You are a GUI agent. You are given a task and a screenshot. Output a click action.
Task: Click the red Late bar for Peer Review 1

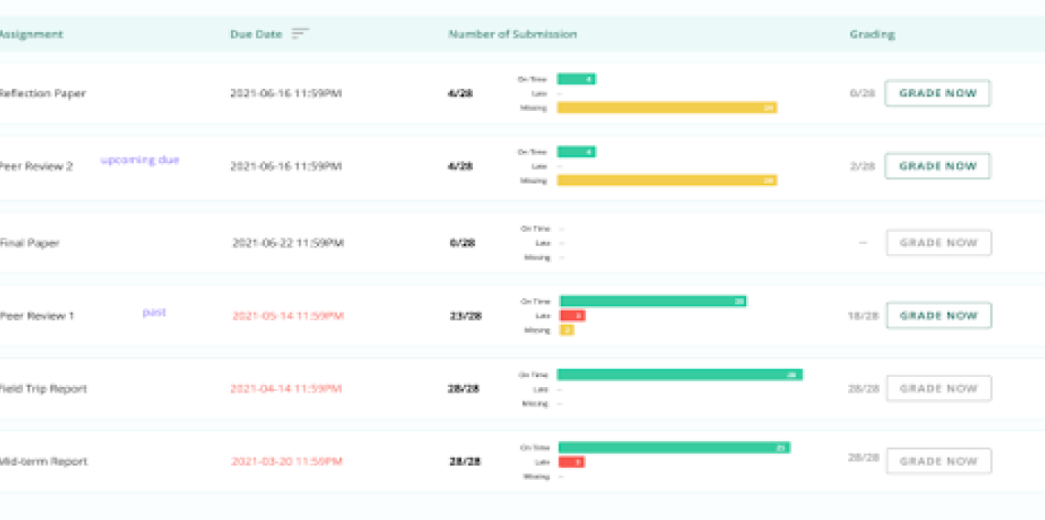[x=572, y=315]
